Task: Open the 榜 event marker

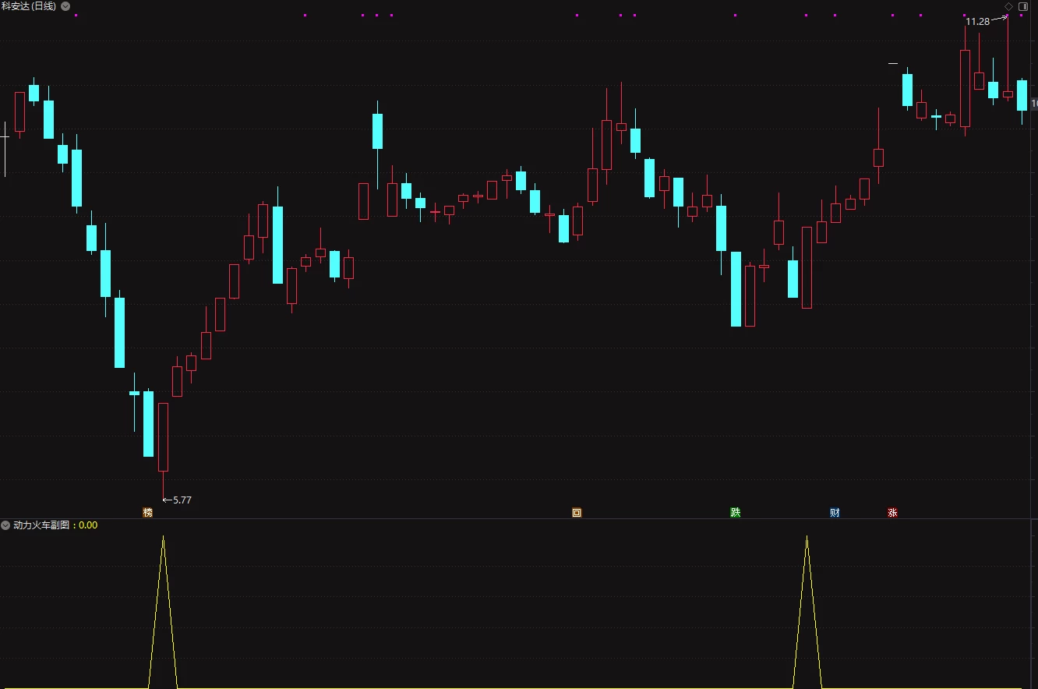Action: (148, 513)
